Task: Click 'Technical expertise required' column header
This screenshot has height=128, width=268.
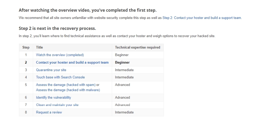Action: point(138,48)
